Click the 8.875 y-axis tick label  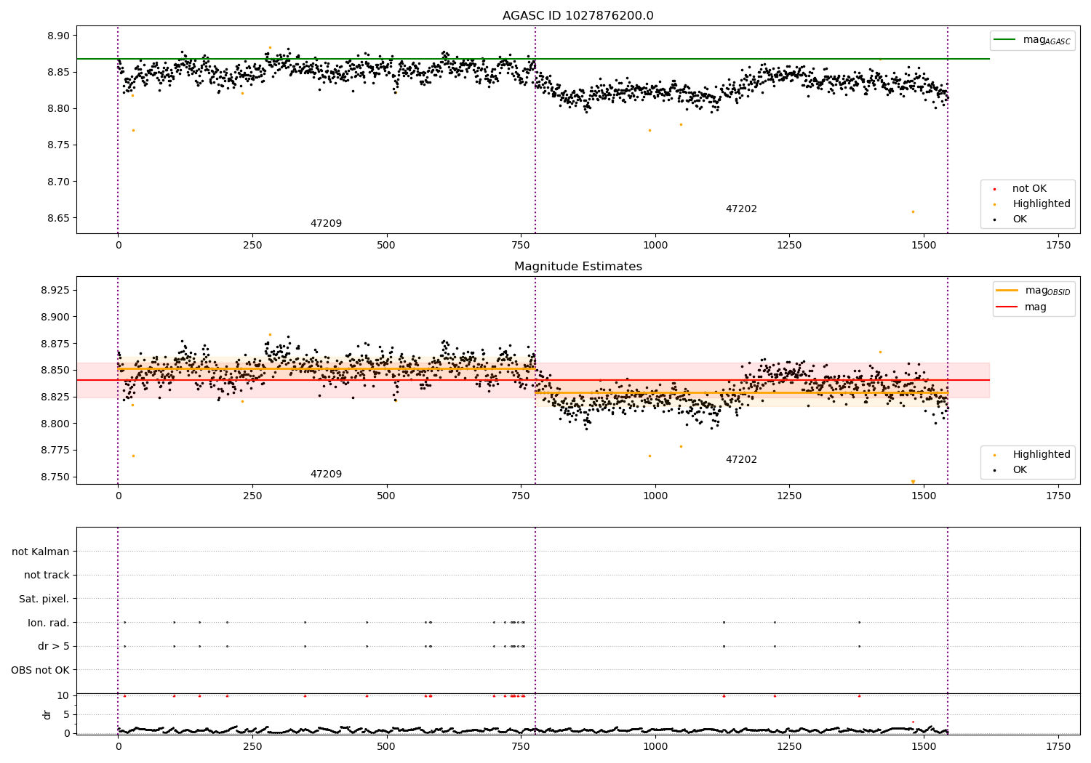54,344
